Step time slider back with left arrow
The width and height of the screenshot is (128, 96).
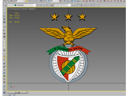8,93
